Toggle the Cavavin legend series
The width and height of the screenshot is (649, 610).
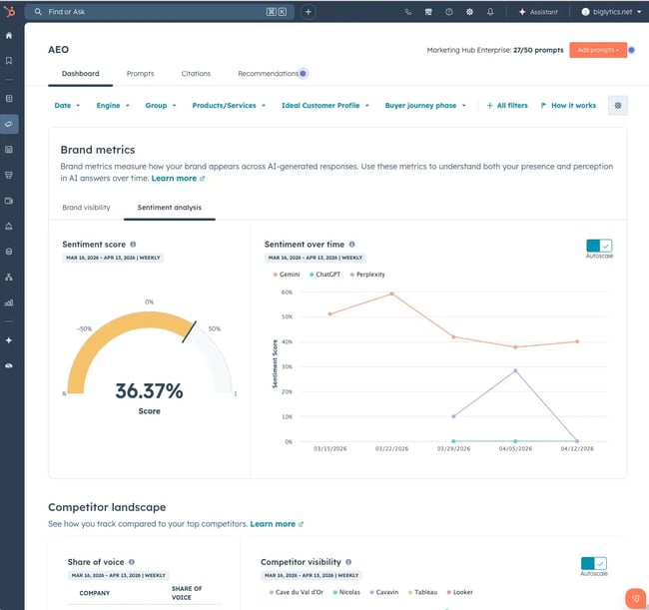pos(384,592)
